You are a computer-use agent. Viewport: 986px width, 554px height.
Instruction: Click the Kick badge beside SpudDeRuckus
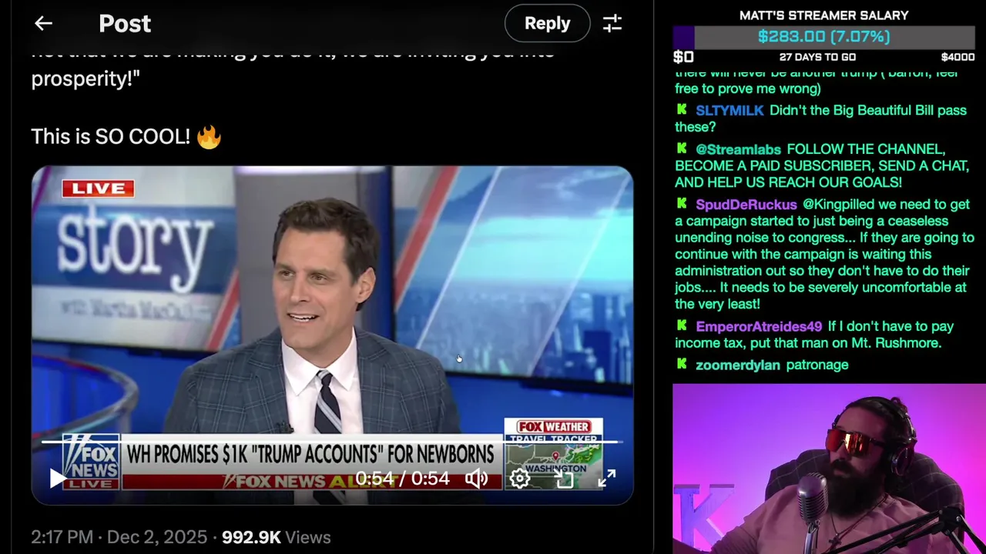point(682,204)
